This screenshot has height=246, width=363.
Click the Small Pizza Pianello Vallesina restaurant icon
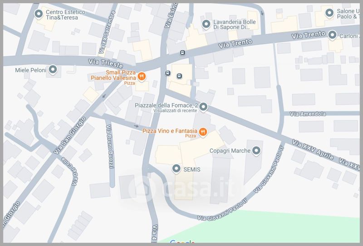[142, 76]
